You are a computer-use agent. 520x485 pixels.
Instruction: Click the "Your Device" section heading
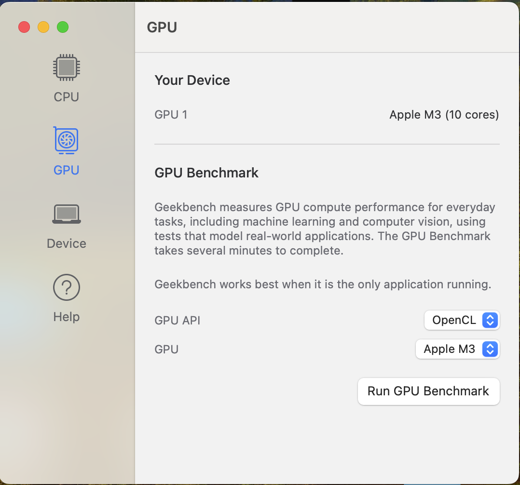click(192, 80)
